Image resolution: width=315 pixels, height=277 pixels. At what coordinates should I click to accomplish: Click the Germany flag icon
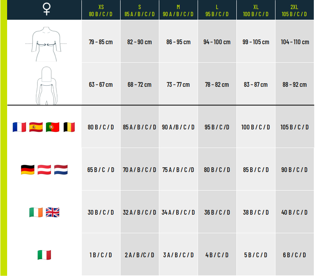pos(28,170)
